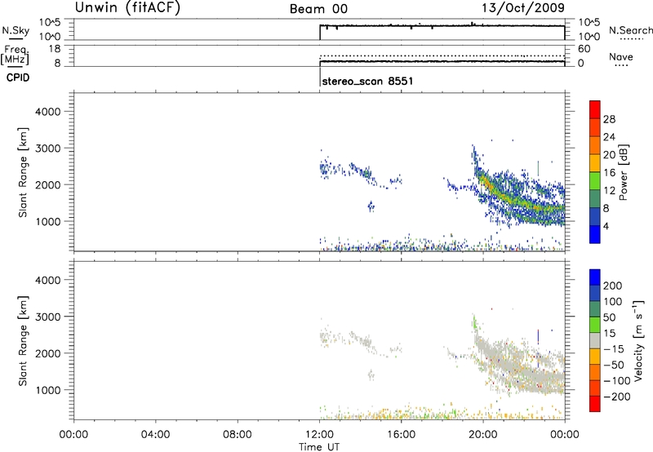The image size is (653, 452).
Task: Click the '04:00' time axis tick label
Action: pos(156,435)
